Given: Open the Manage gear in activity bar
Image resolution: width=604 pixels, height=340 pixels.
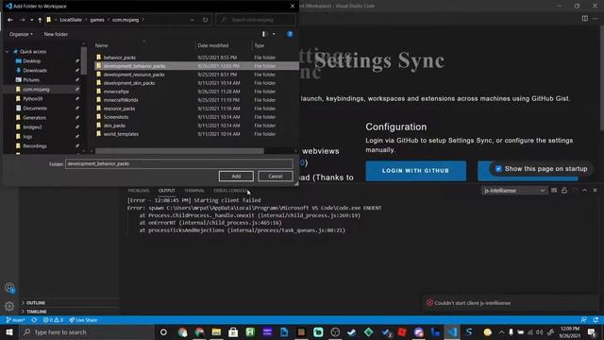Looking at the screenshot, I should pyautogui.click(x=9, y=306).
